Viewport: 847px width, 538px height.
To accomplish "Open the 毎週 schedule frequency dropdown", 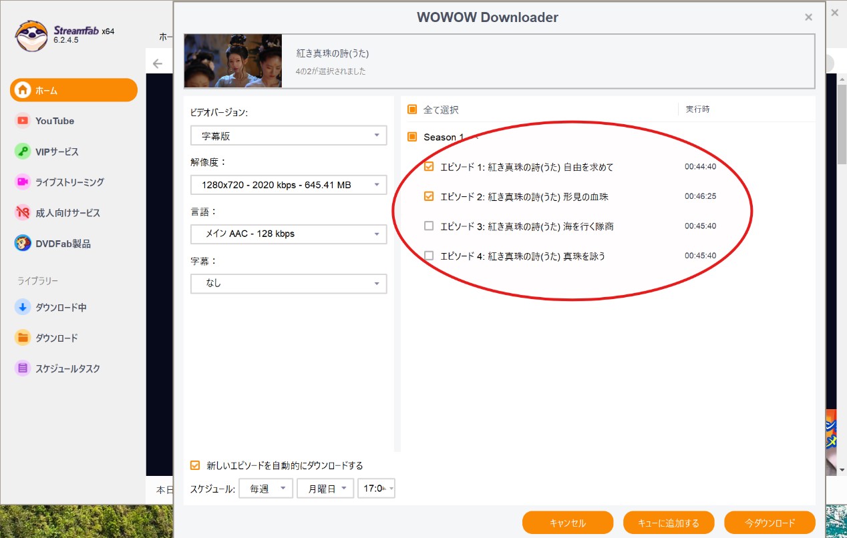I will click(x=266, y=489).
